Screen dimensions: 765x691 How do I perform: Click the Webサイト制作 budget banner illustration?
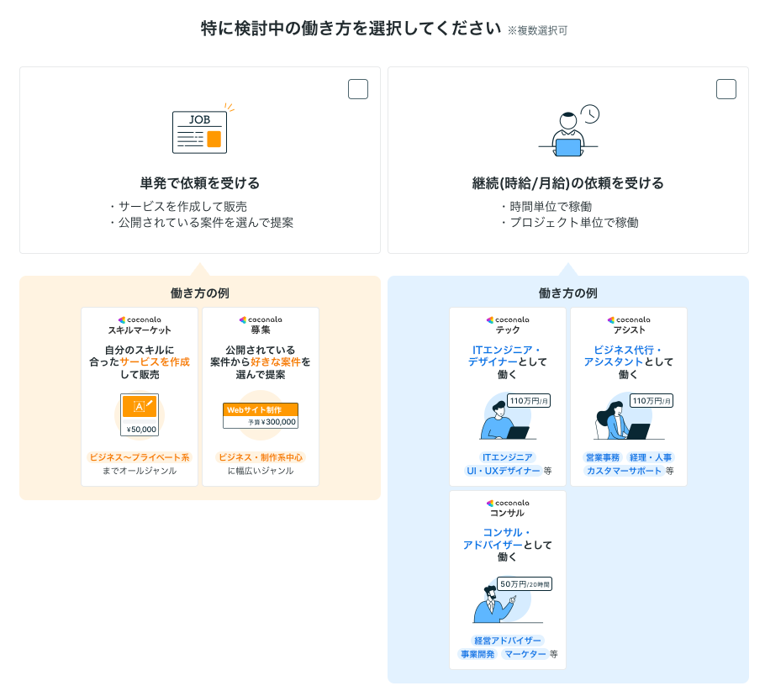tap(260, 415)
